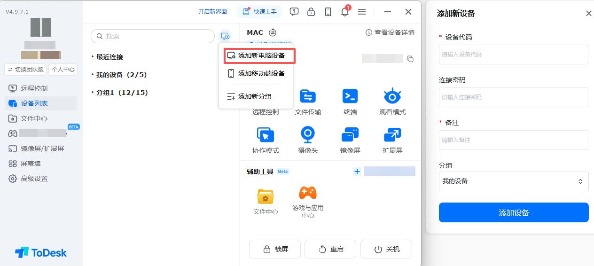Screen dimensions: 594x266
Task: Open the Camera (摄像头) feature
Action: tap(308, 135)
